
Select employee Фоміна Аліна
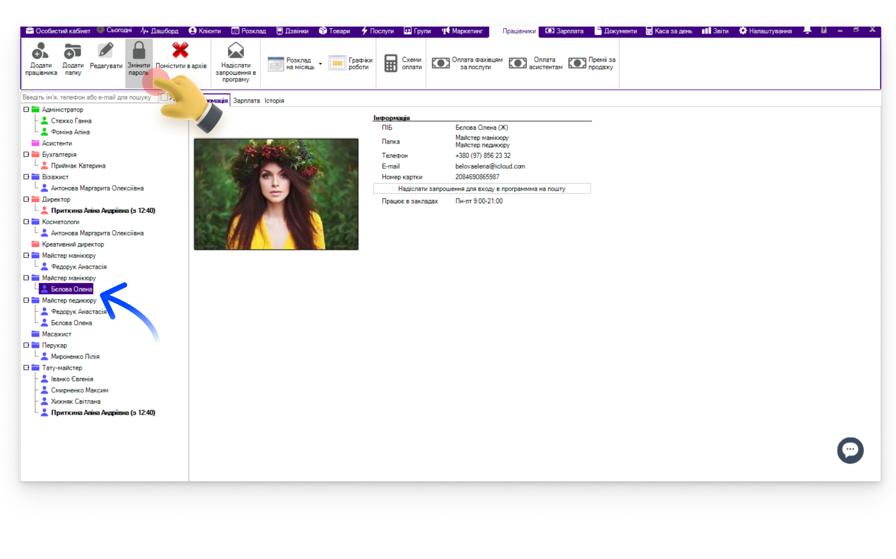[70, 132]
